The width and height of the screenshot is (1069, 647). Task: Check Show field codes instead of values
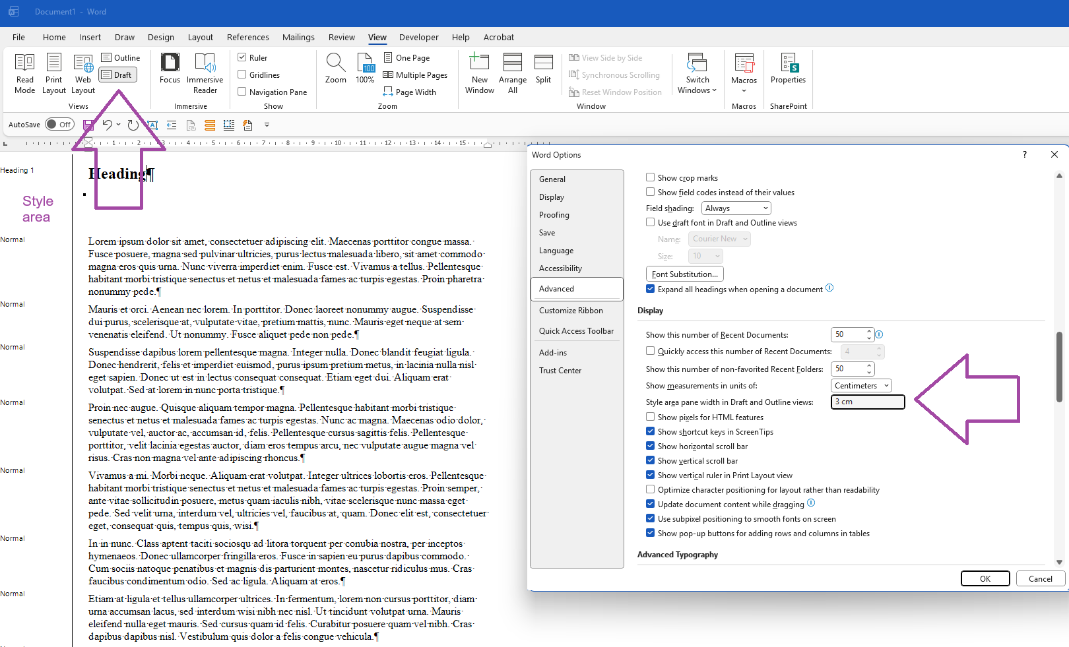[651, 192]
